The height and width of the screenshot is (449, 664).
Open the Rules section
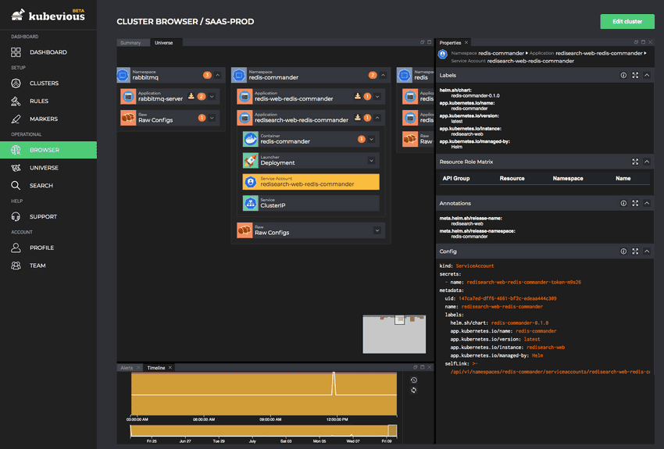coord(38,101)
